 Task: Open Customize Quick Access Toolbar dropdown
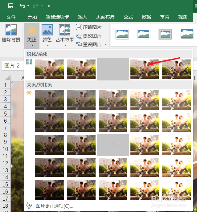click(x=49, y=6)
